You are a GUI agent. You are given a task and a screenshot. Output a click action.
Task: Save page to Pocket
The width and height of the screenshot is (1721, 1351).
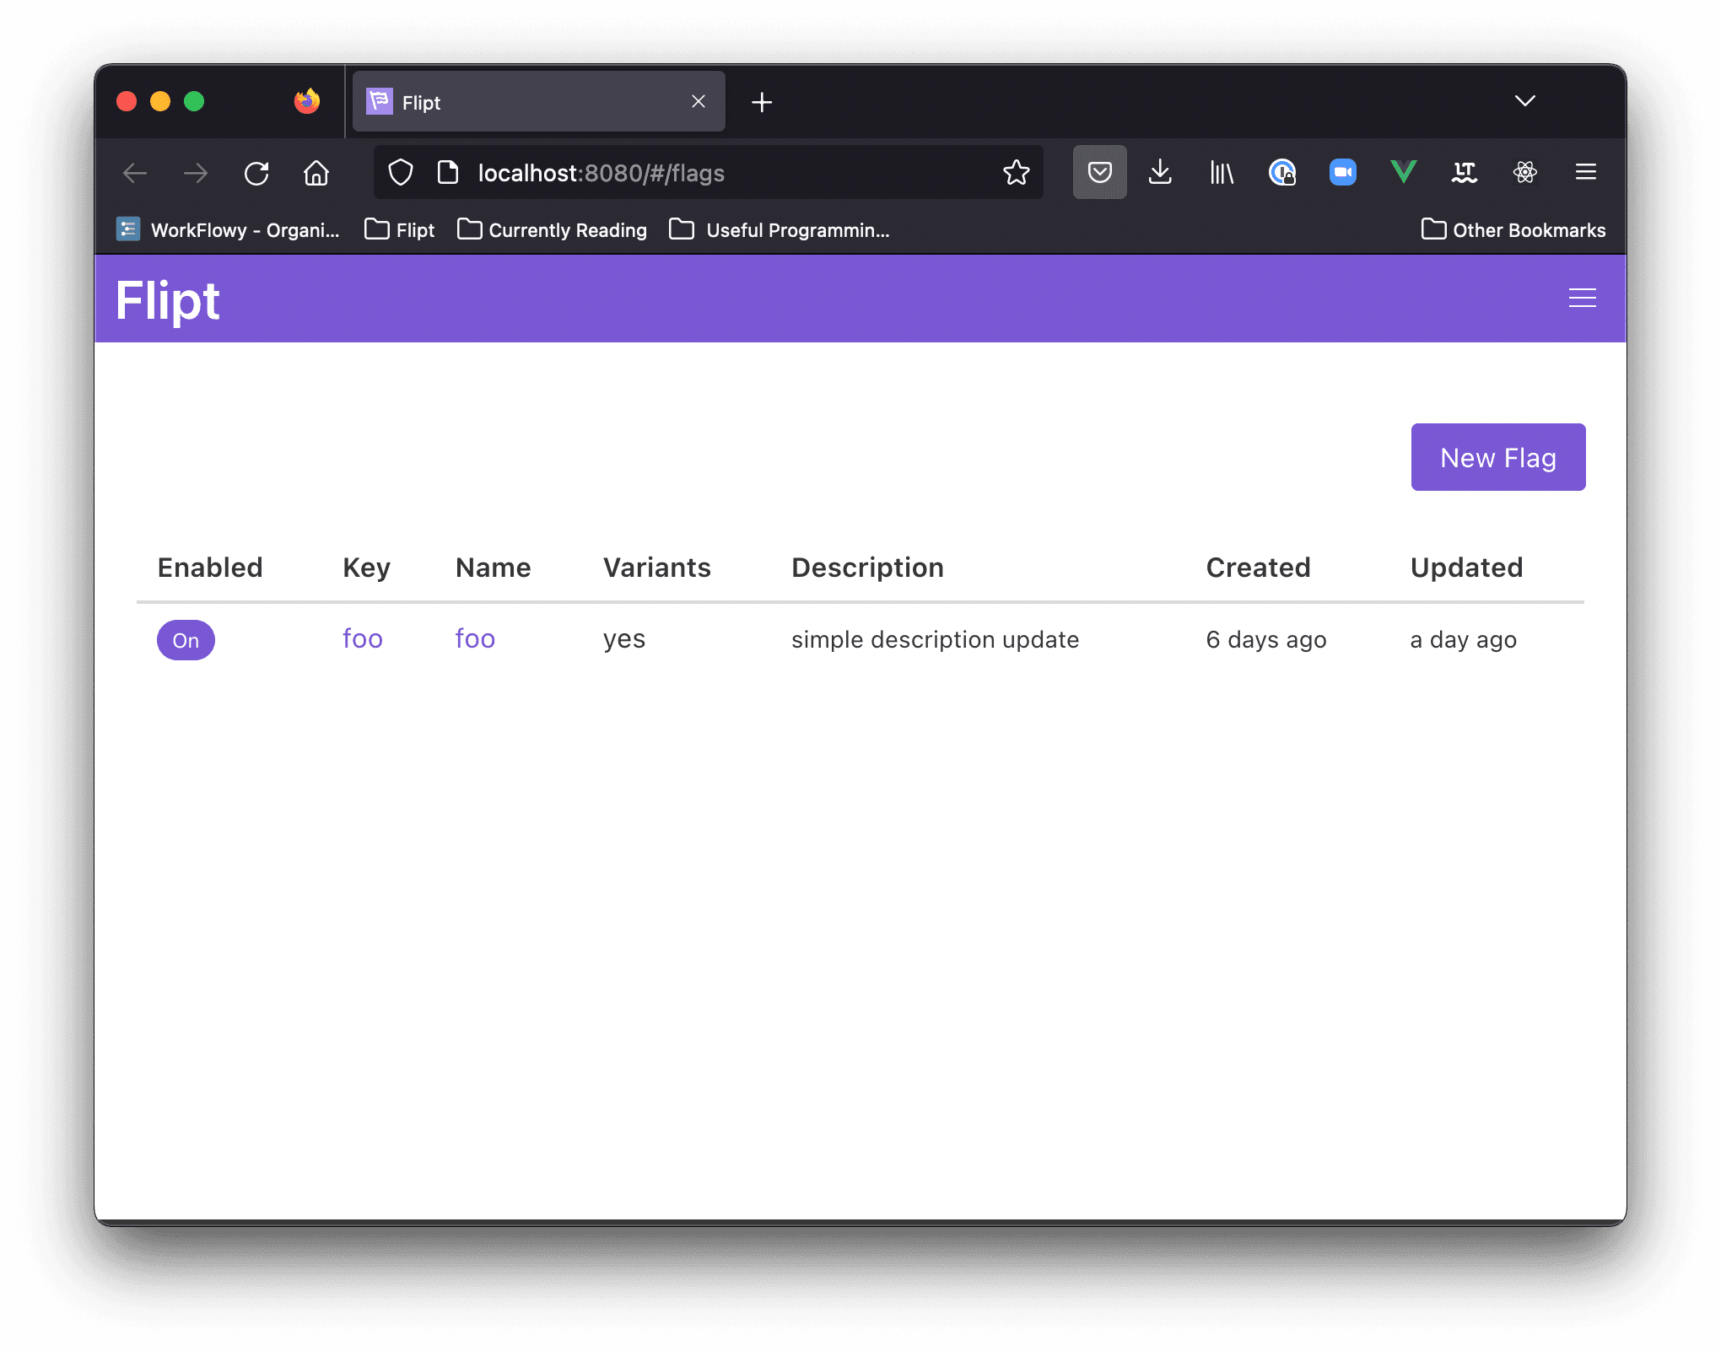click(x=1099, y=173)
